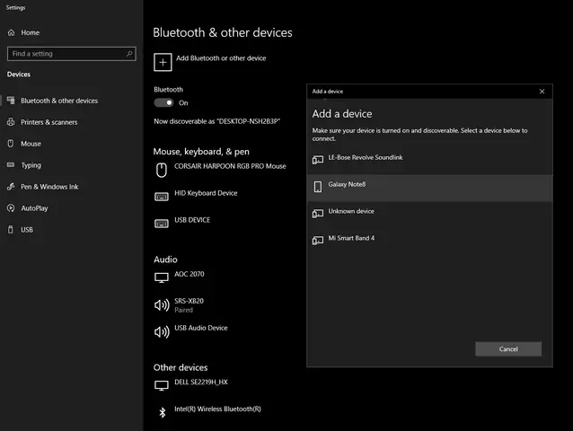Select AutoPlay in the sidebar
The height and width of the screenshot is (431, 573).
point(34,208)
